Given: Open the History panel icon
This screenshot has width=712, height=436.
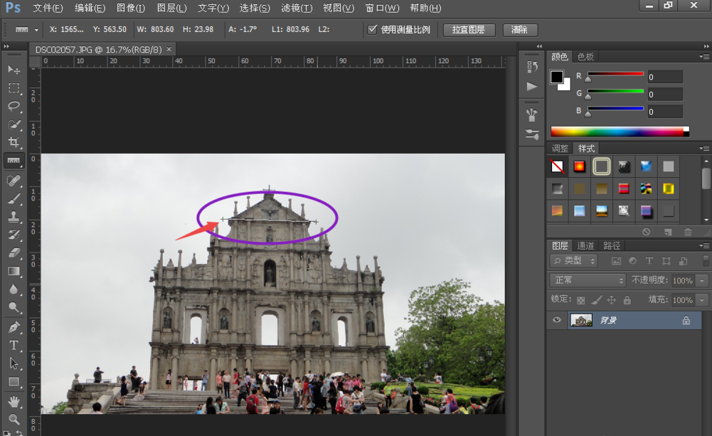Looking at the screenshot, I should tap(532, 67).
